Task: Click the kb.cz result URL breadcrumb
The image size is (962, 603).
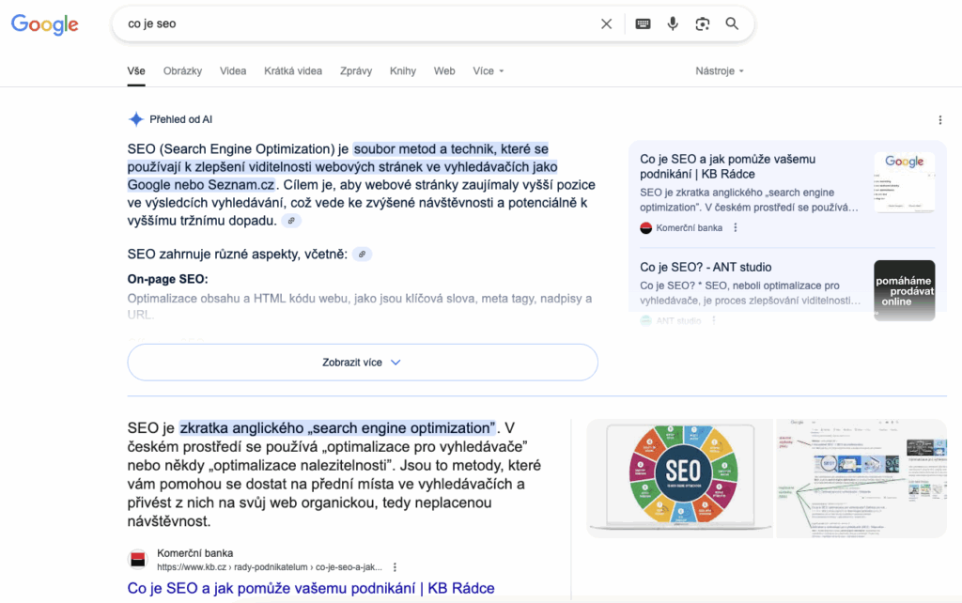Action: tap(270, 567)
